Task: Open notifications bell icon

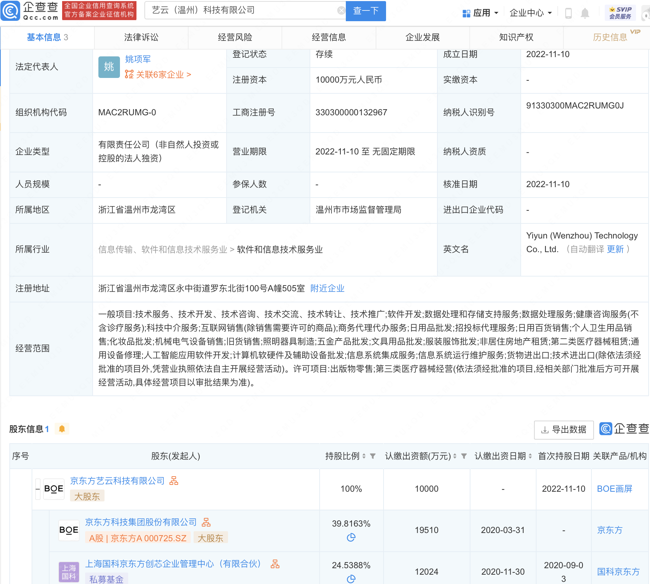Action: coord(585,13)
